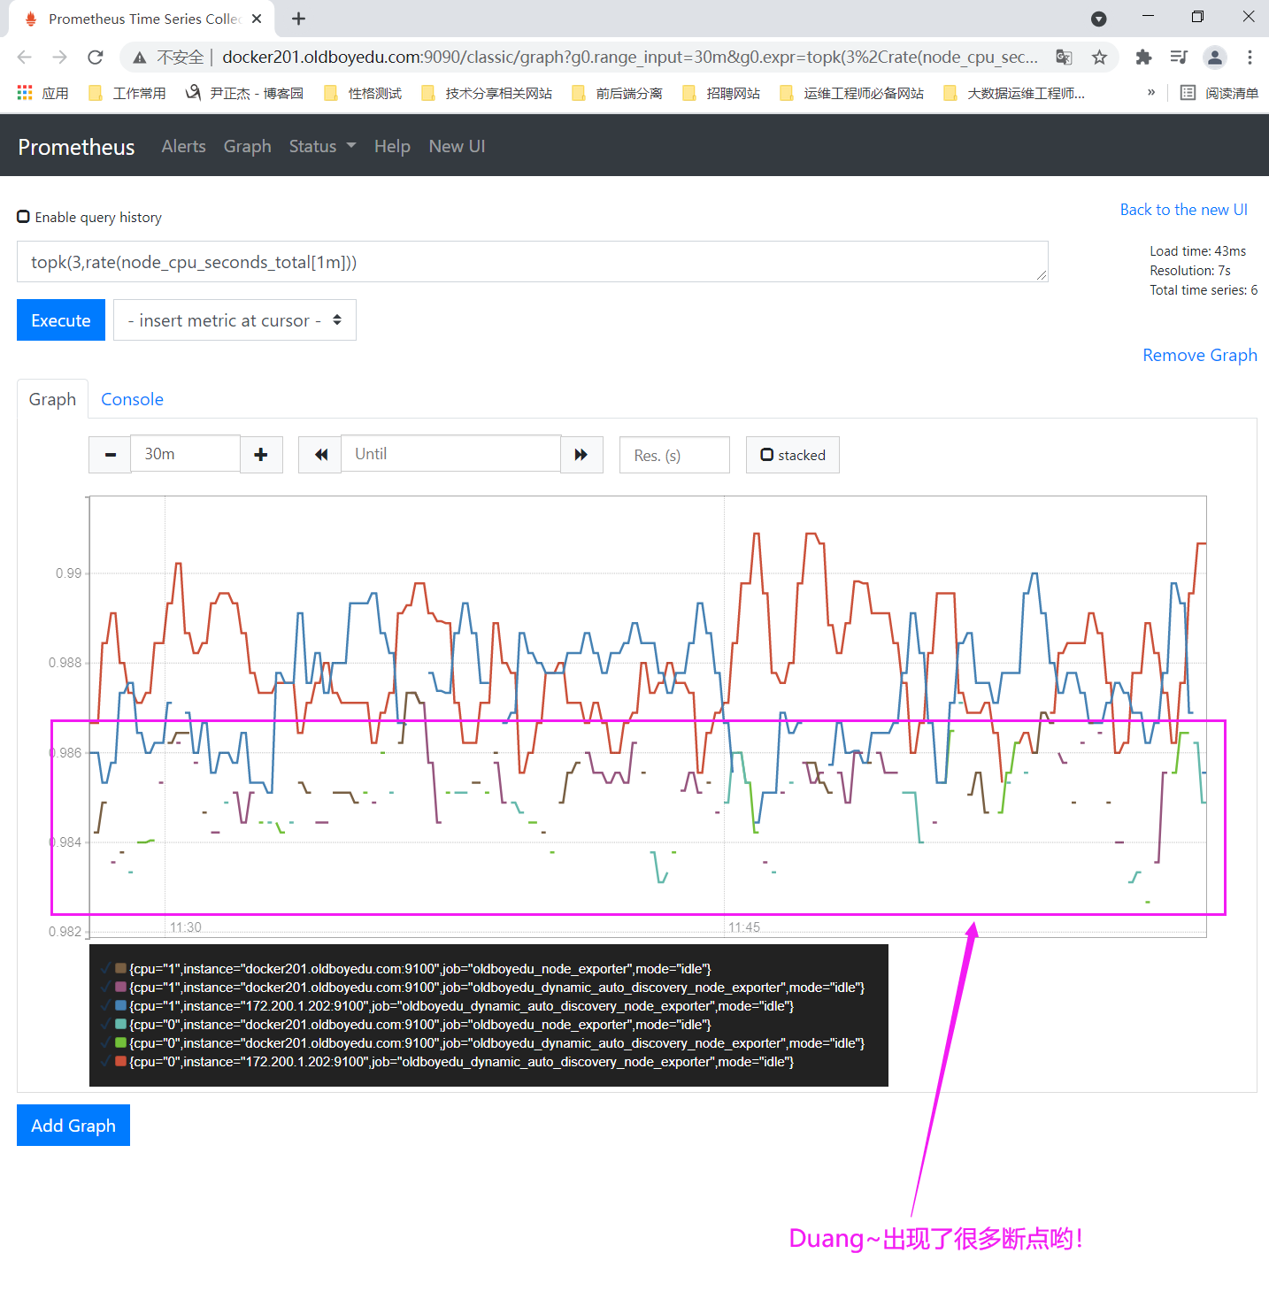Click the 11:30 time marker on graph
This screenshot has width=1269, height=1307.
point(186,927)
